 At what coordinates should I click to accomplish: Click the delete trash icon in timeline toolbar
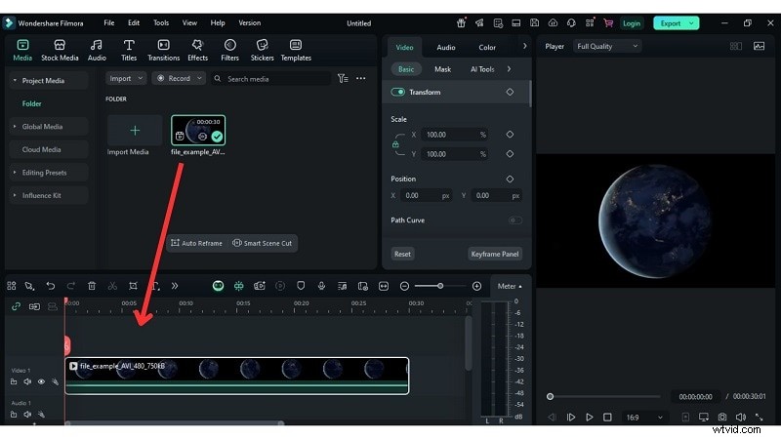(92, 286)
